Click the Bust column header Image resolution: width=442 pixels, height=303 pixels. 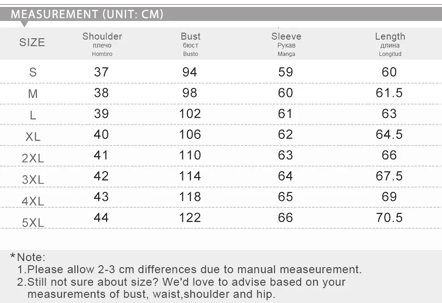[x=190, y=36]
